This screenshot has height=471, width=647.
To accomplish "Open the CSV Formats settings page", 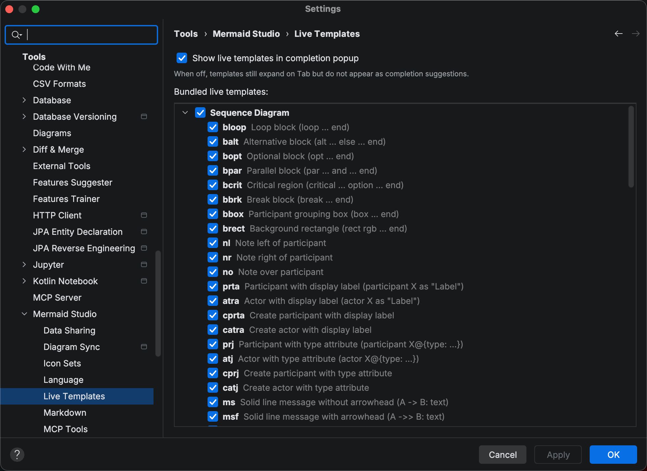I will (59, 84).
